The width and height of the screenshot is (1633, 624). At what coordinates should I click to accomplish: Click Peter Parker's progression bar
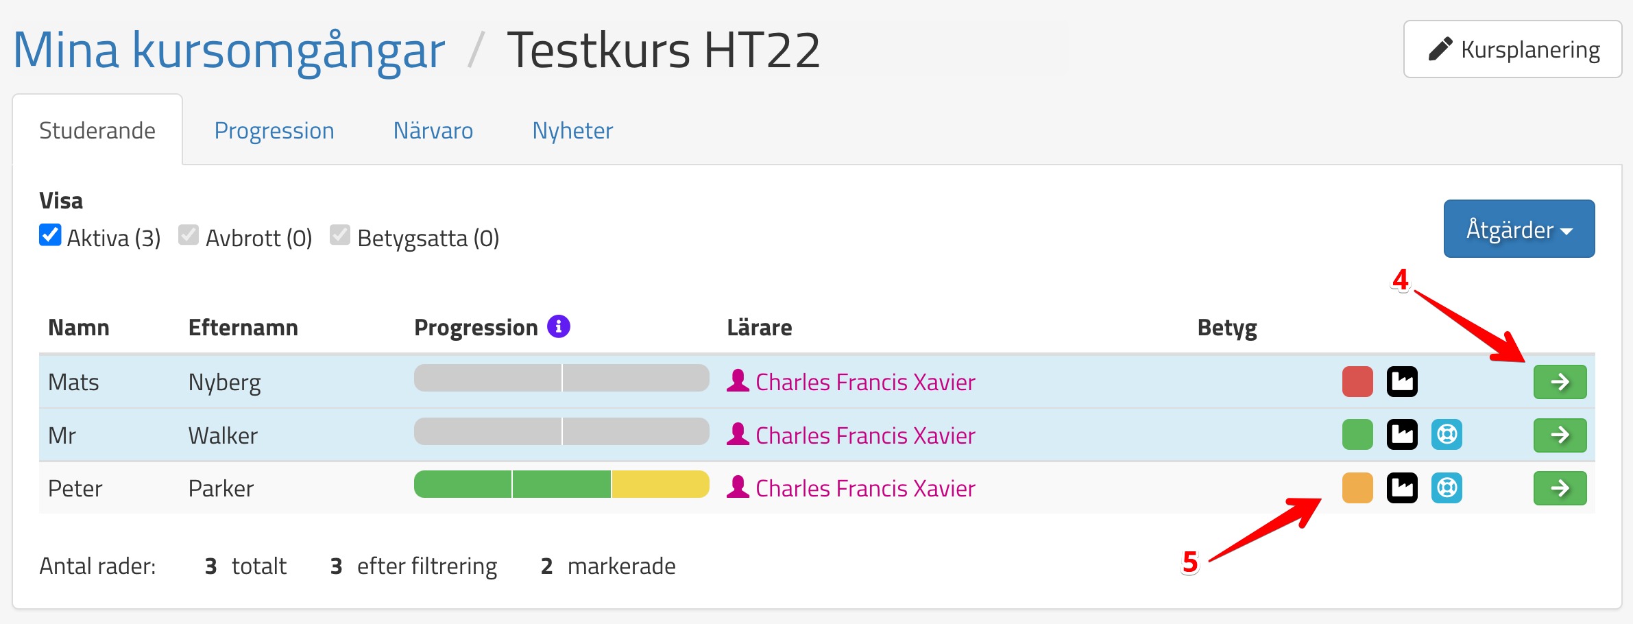point(561,484)
